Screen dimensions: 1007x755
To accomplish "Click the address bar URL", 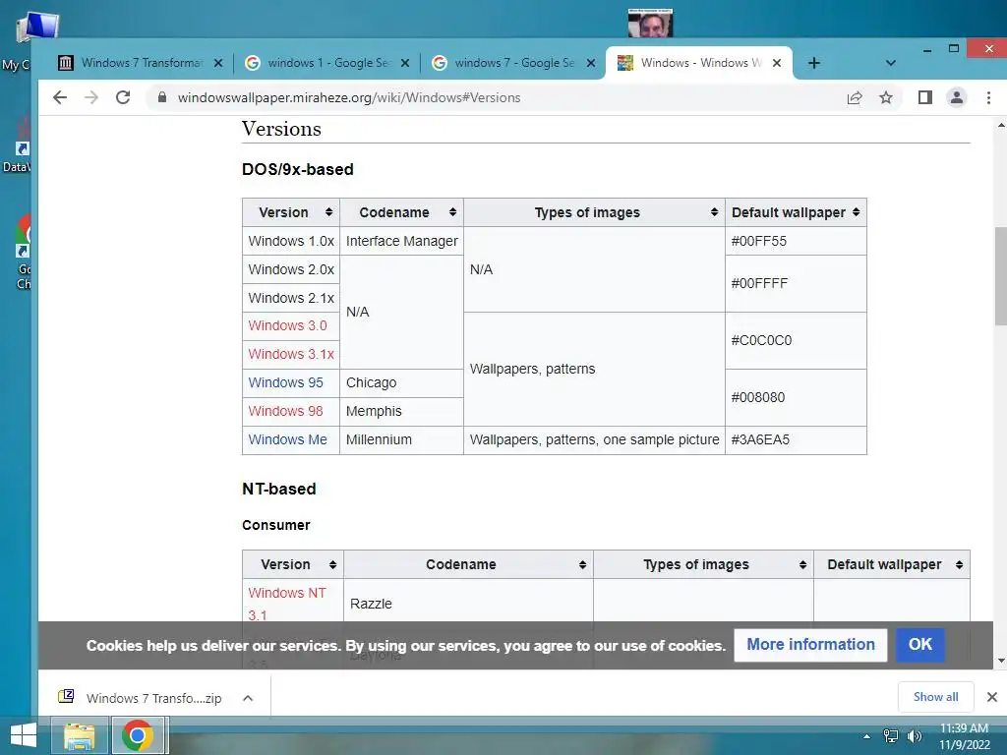I will click(349, 97).
